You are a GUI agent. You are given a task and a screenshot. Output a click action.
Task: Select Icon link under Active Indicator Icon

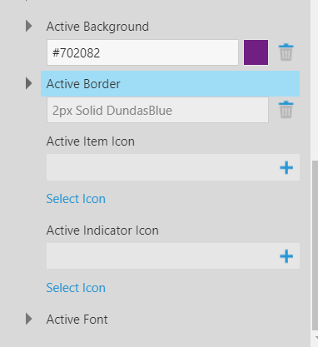[76, 288]
